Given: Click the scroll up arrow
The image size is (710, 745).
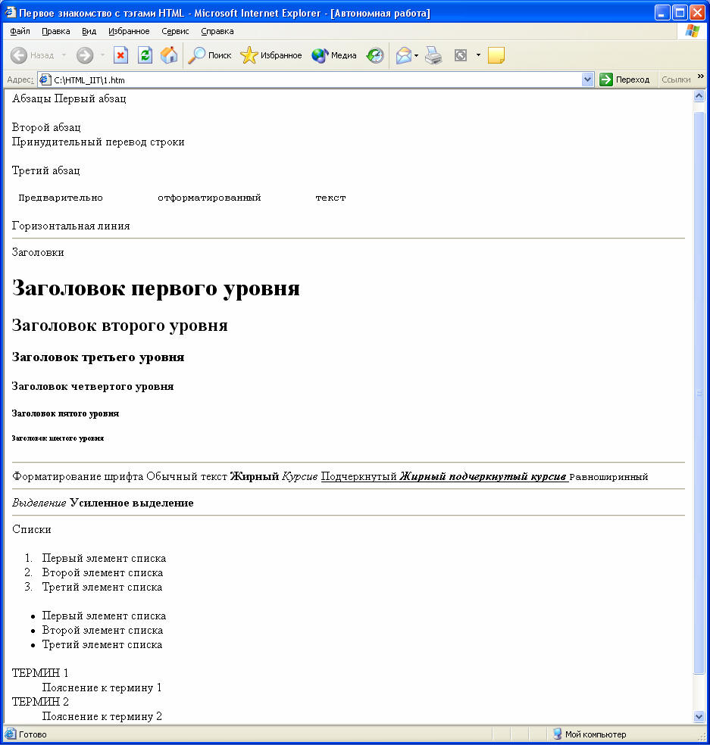Looking at the screenshot, I should pyautogui.click(x=699, y=96).
